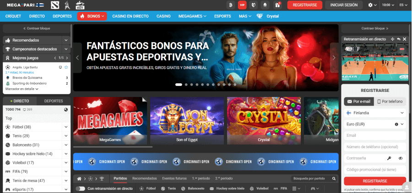This screenshot has width=412, height=193.
Task: Click the rocket icon in header
Action: (x=265, y=5)
